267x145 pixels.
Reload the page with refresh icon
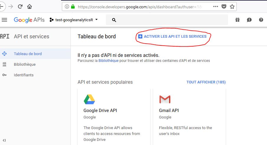(20, 7)
